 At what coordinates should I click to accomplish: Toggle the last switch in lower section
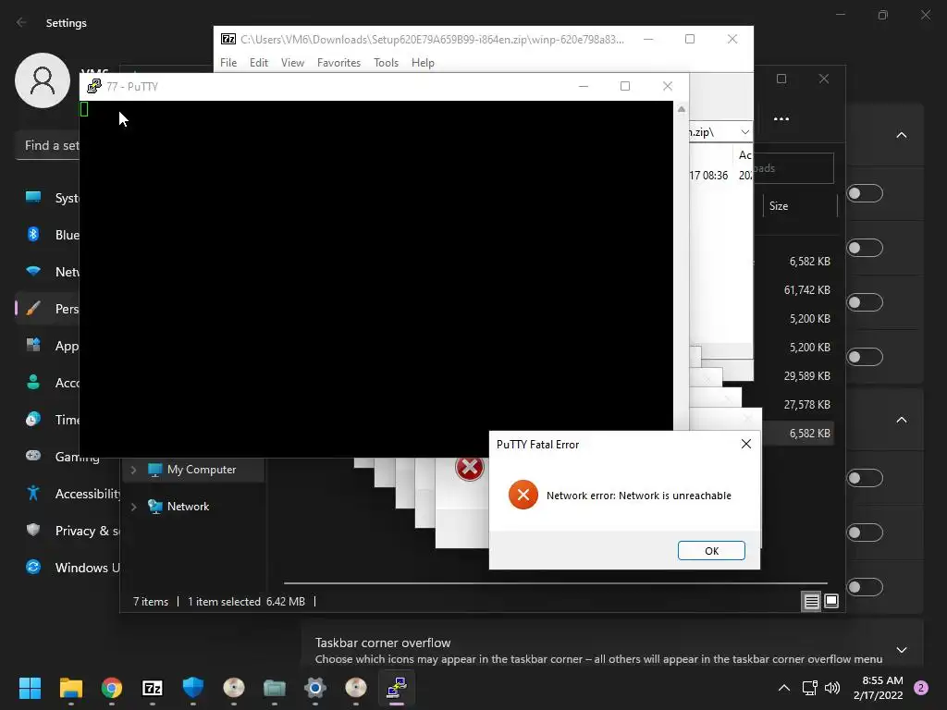865,587
